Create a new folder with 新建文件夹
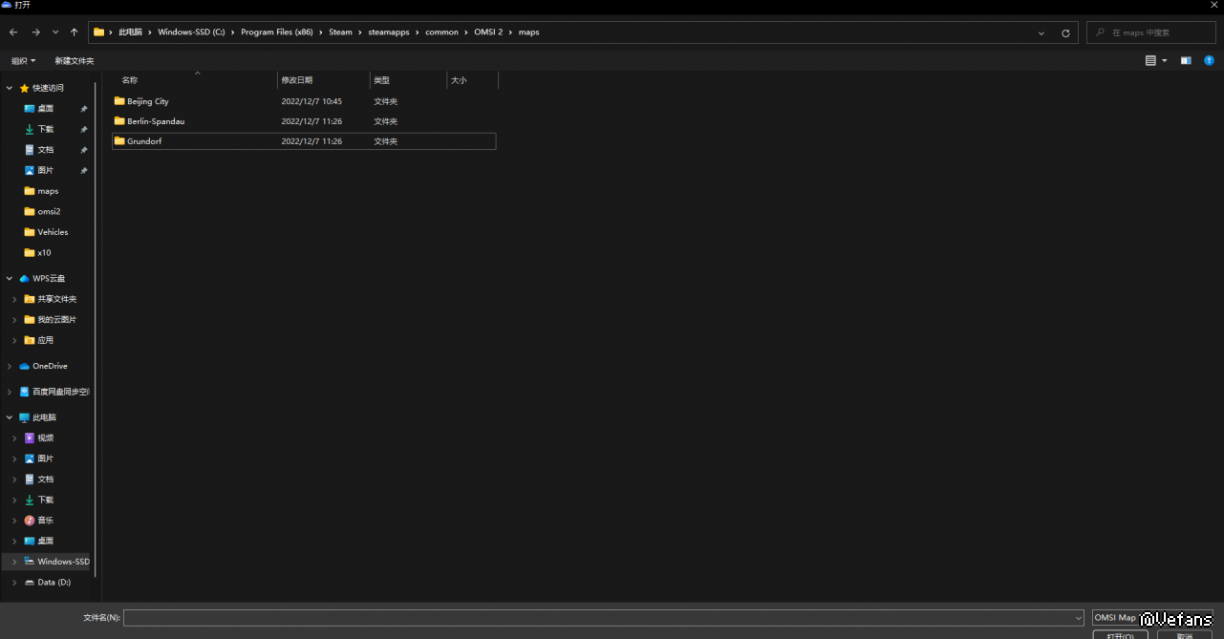This screenshot has height=639, width=1224. point(75,60)
